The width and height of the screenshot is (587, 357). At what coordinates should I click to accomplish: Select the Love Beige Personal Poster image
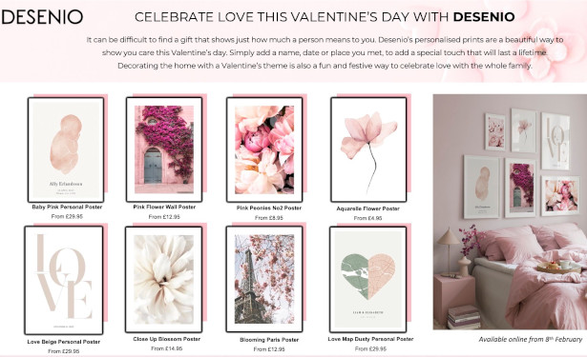(x=64, y=280)
